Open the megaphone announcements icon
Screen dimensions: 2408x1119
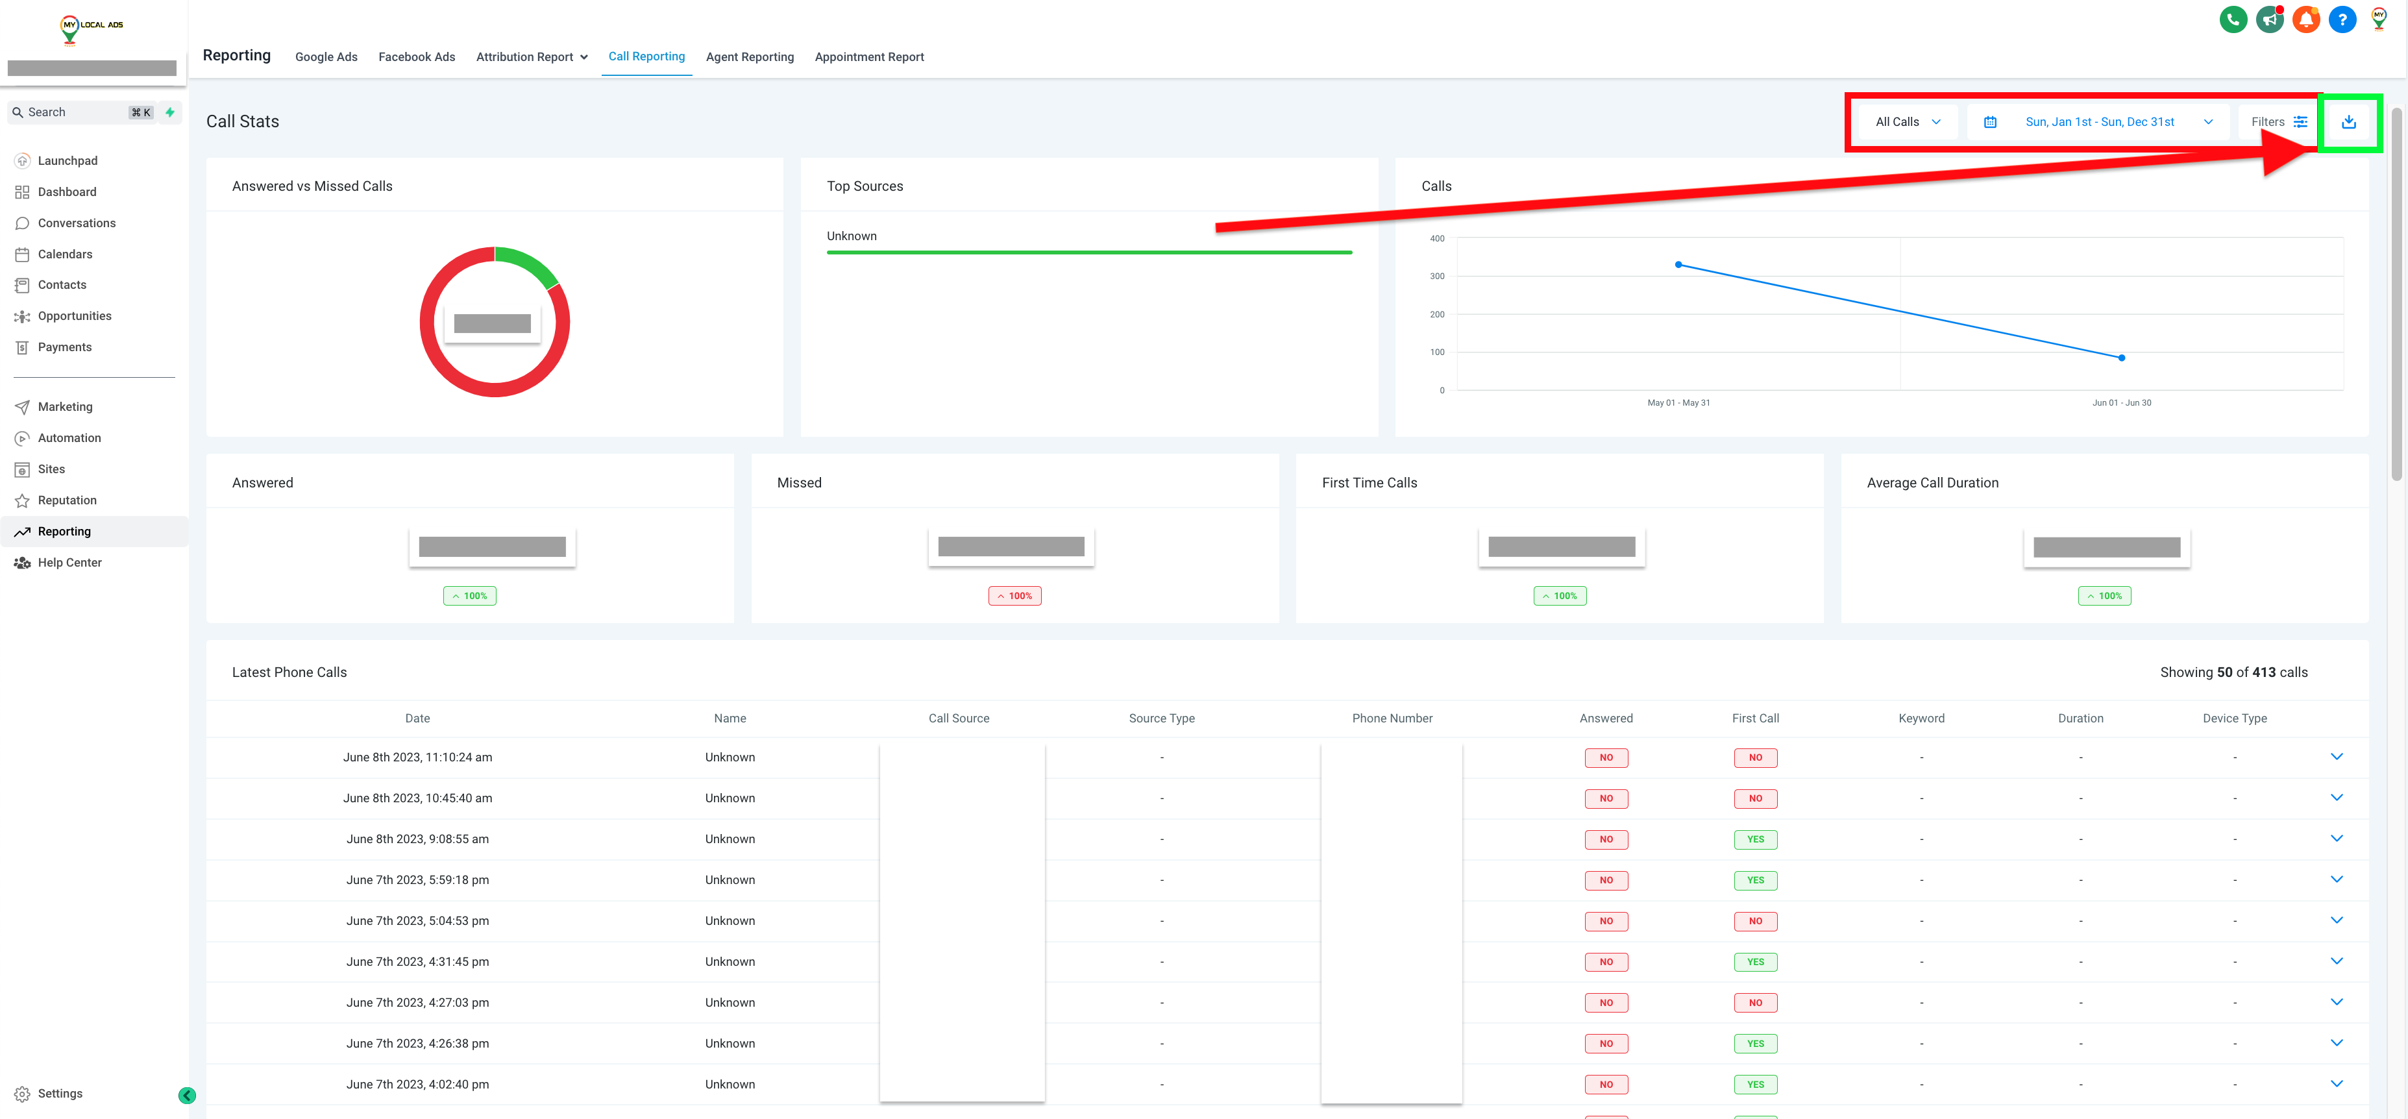(x=2268, y=19)
